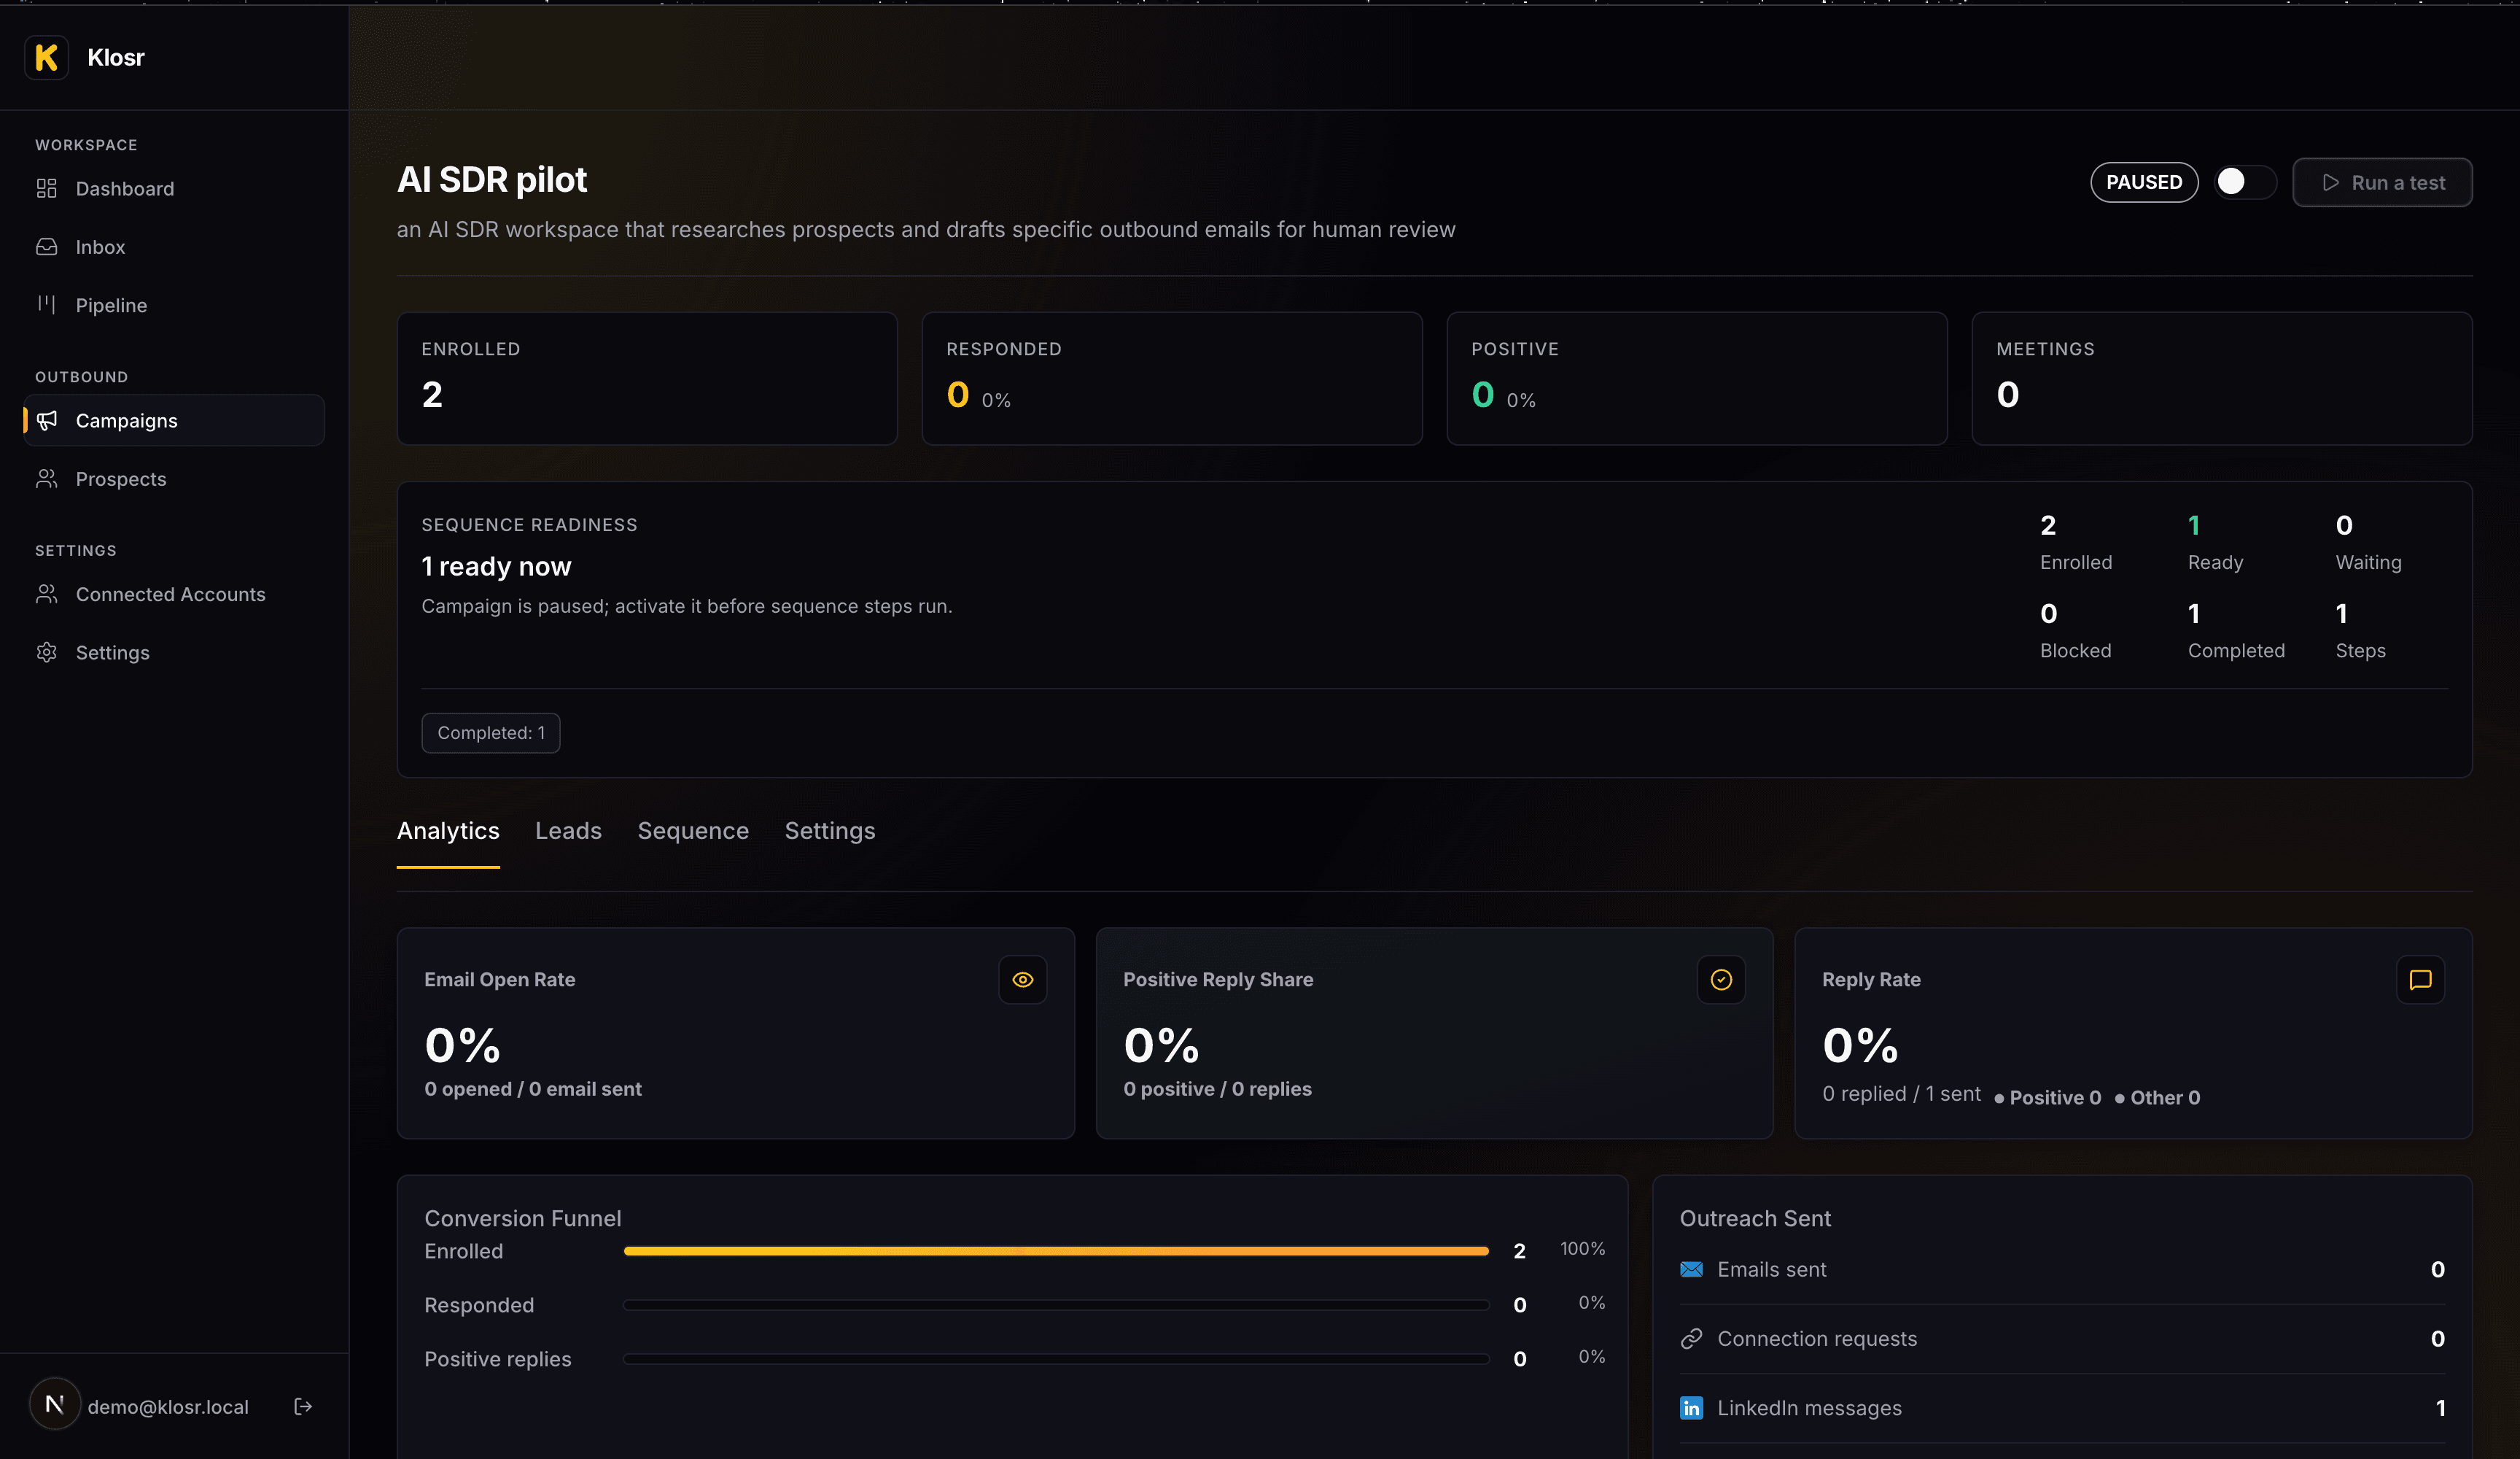This screenshot has width=2520, height=1459.
Task: Click the Connection requests row label
Action: 1817,1338
